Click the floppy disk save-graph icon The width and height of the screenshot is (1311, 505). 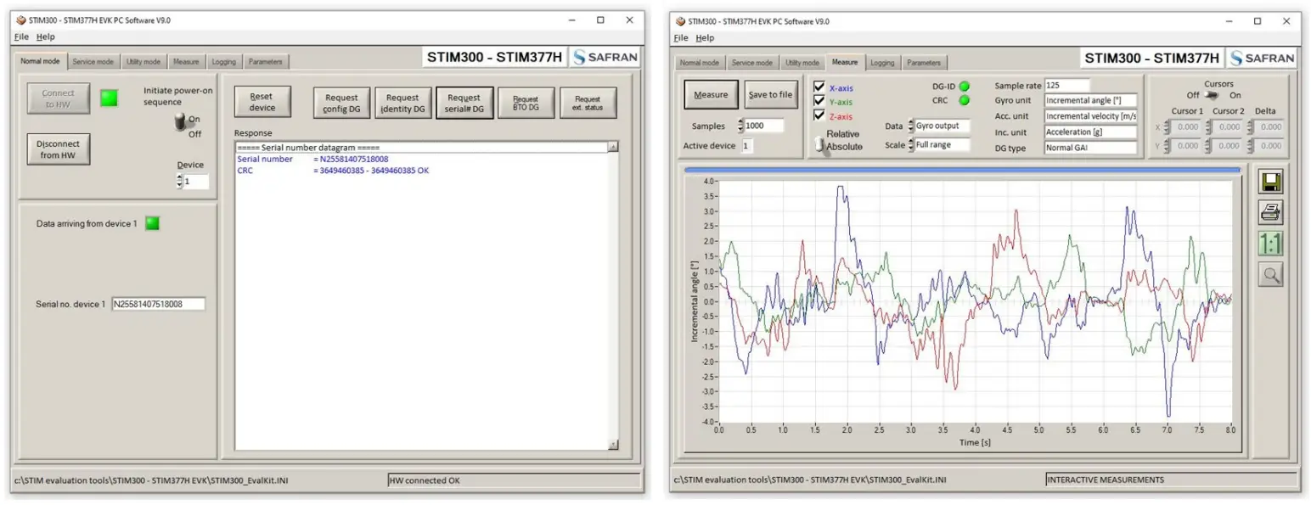(1271, 181)
